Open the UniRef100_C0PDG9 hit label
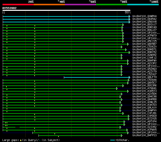 click(x=144, y=116)
